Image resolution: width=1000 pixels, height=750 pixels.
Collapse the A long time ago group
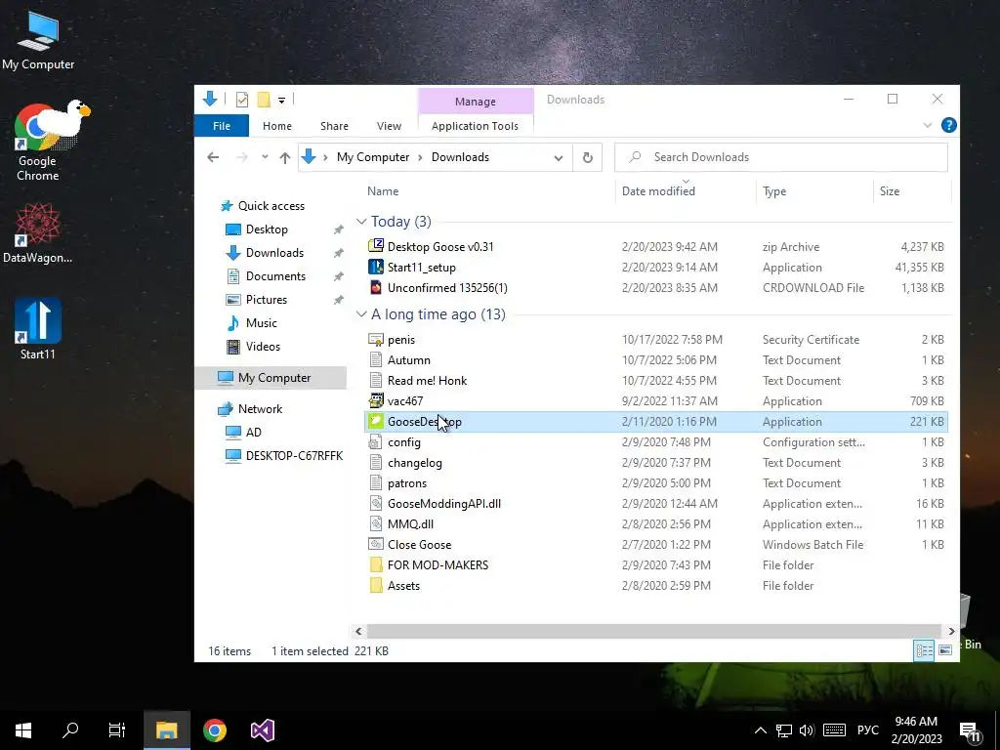[361, 314]
